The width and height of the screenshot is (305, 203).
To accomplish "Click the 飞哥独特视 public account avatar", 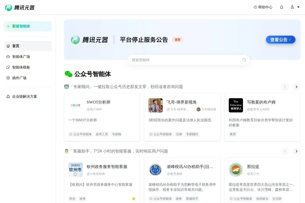I will [199, 109].
